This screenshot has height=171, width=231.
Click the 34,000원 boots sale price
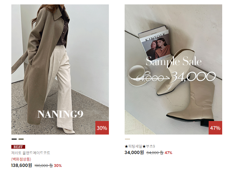point(134,152)
